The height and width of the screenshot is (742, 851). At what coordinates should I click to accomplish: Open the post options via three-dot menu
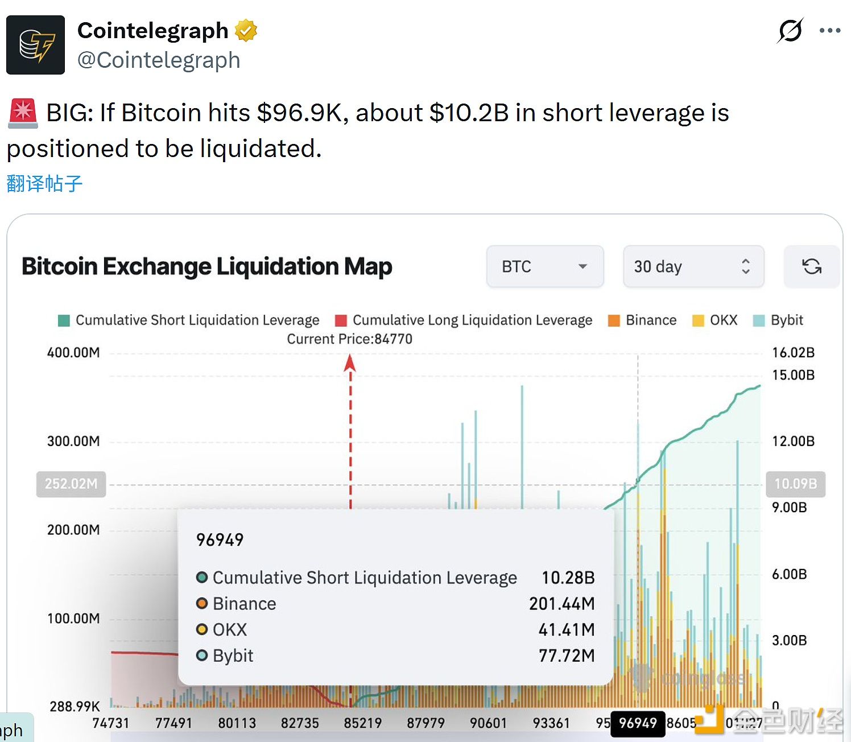pos(829,31)
